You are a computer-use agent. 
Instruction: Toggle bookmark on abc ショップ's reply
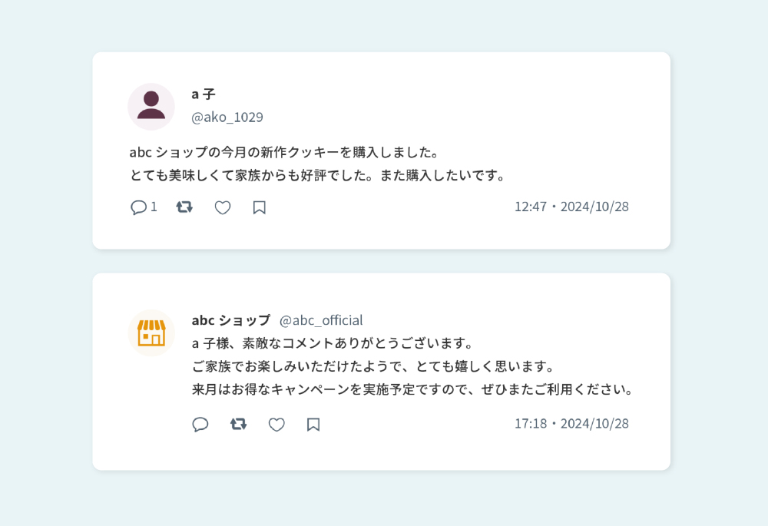click(313, 424)
